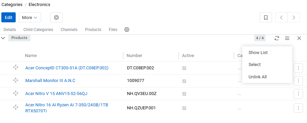This screenshot has height=123, width=307.
Task: Click the blue Edit button
Action: (8, 17)
